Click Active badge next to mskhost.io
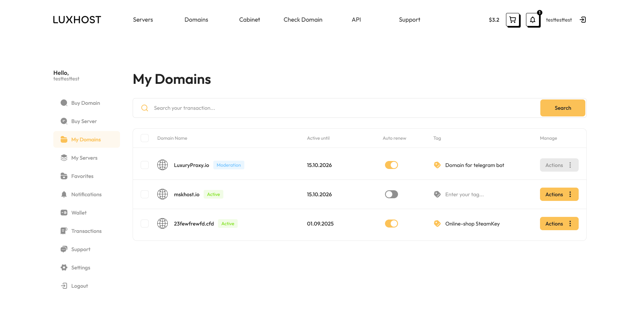The width and height of the screenshot is (640, 316). pos(213,194)
